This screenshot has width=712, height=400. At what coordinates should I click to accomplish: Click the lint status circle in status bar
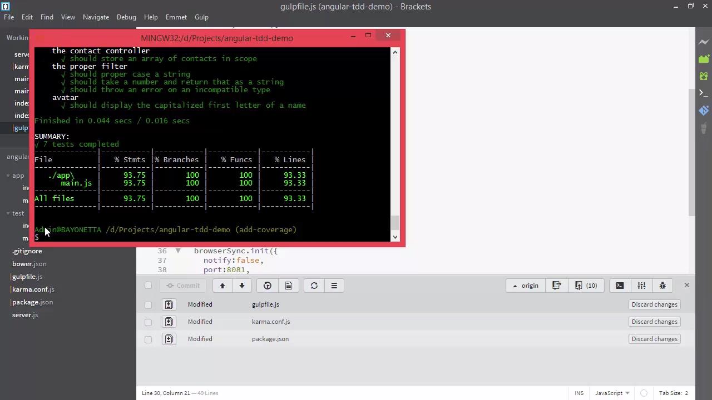click(644, 393)
